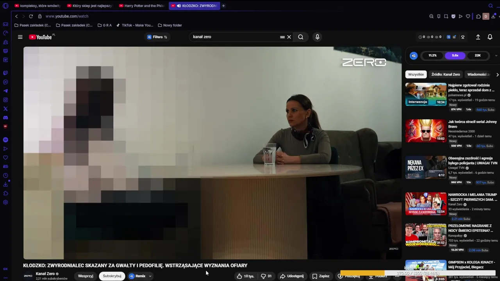Select the 'Wszystkie' filter chip

pos(416,75)
